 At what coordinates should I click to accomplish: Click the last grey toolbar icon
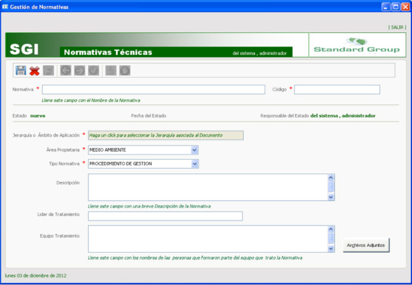[125, 70]
